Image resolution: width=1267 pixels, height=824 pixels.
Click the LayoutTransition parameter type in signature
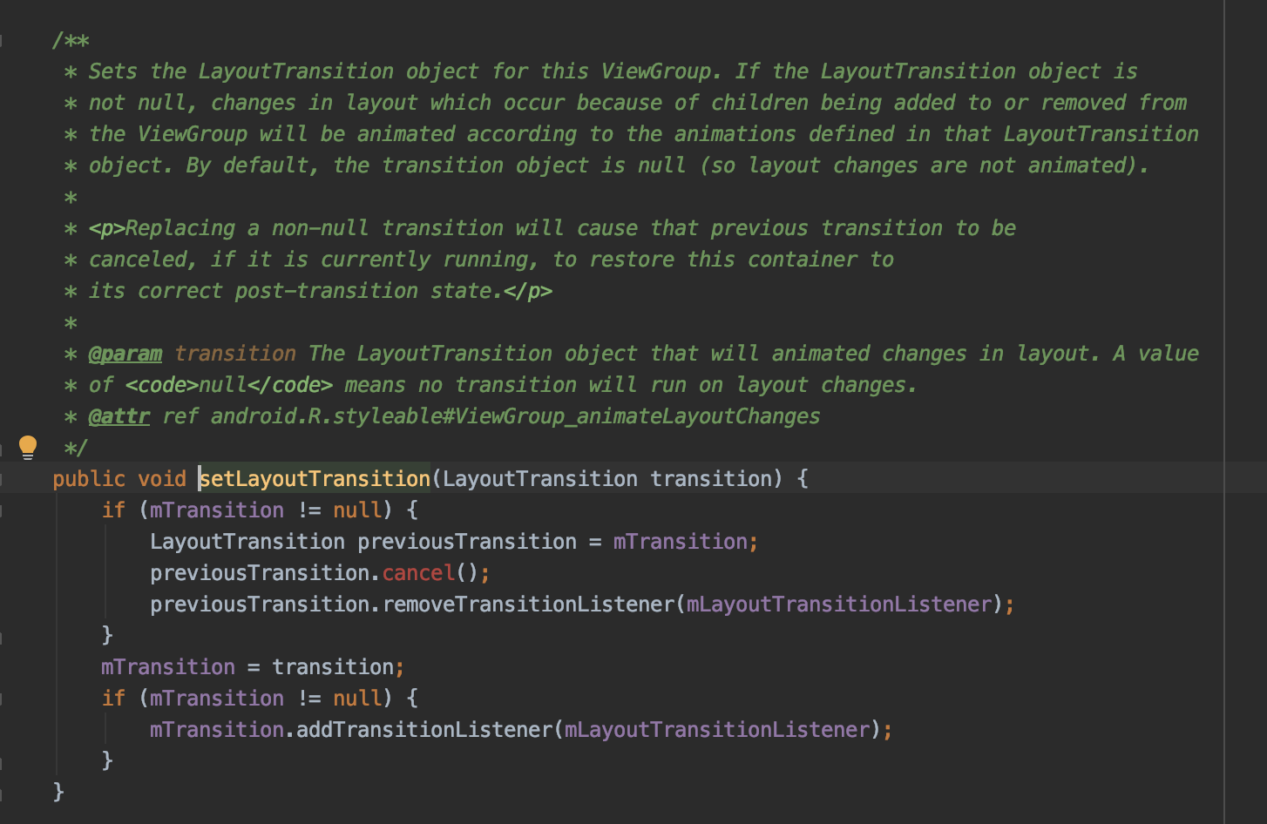click(x=540, y=479)
